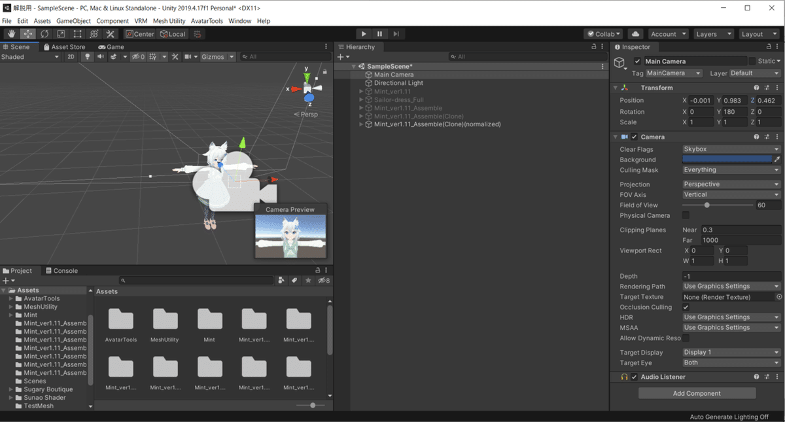Disable the Camera component checkbox

coord(635,137)
